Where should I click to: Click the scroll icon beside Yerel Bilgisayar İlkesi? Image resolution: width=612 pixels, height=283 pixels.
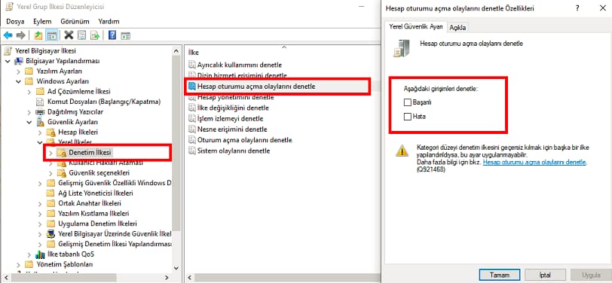pyautogui.click(x=8, y=50)
